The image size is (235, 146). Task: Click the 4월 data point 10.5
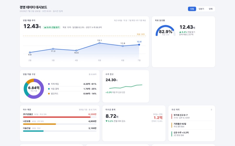pyautogui.click(x=76, y=51)
